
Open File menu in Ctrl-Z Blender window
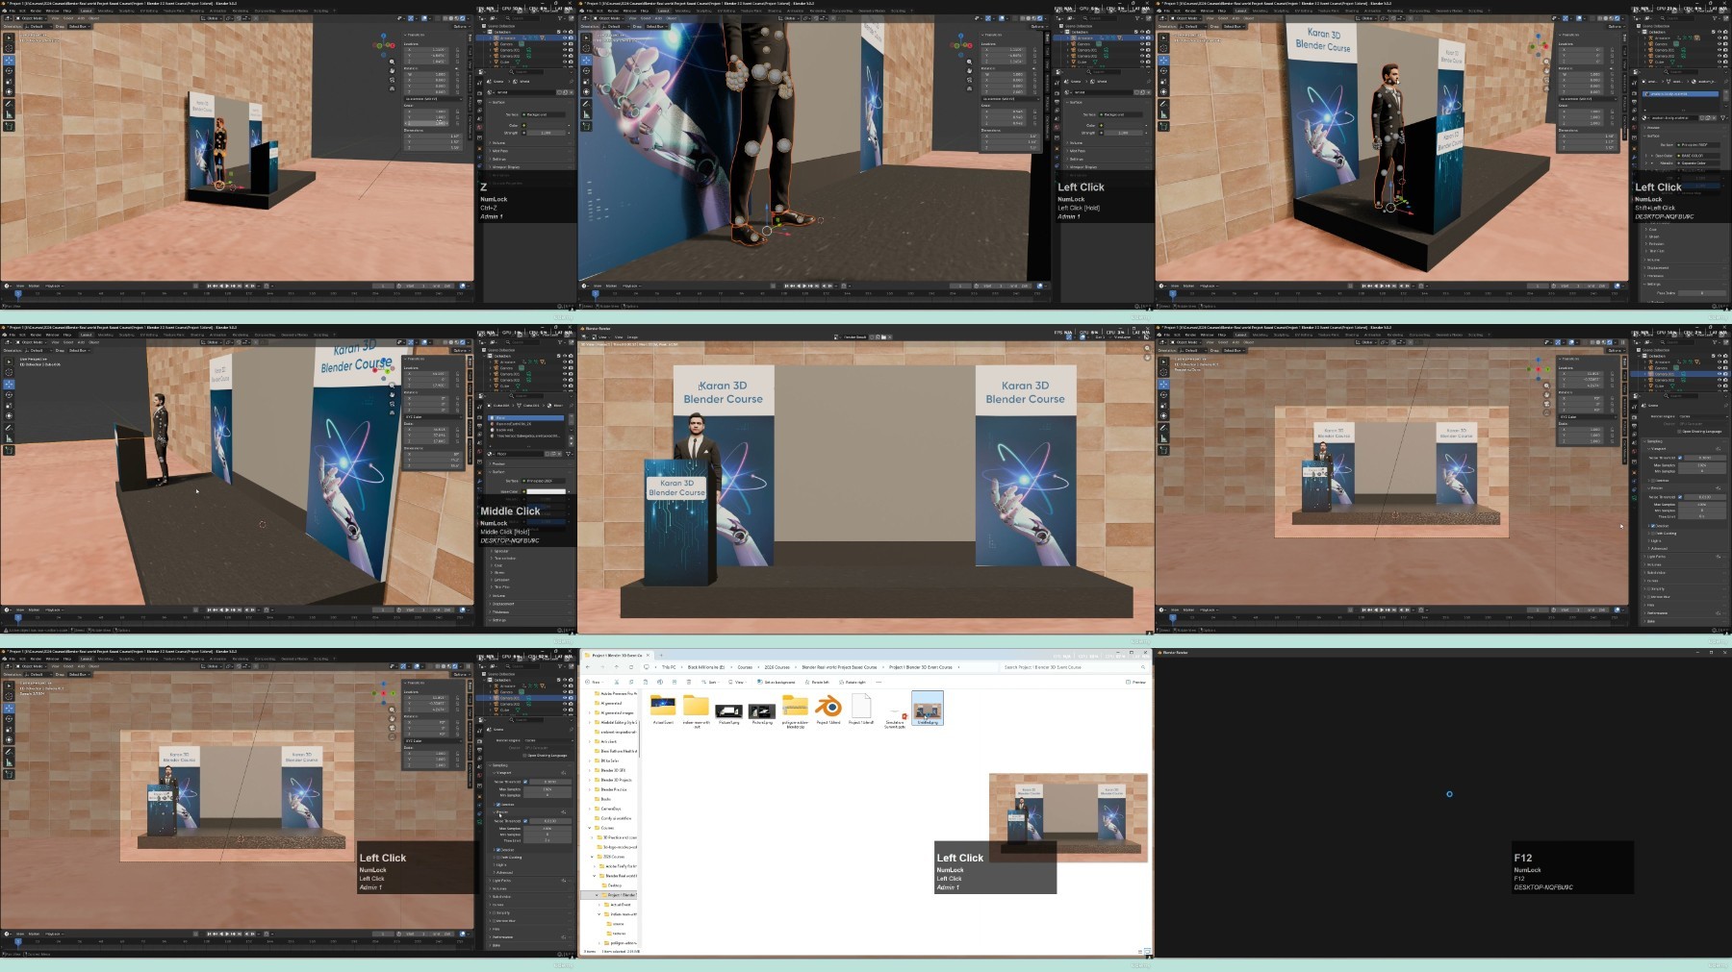pos(13,12)
